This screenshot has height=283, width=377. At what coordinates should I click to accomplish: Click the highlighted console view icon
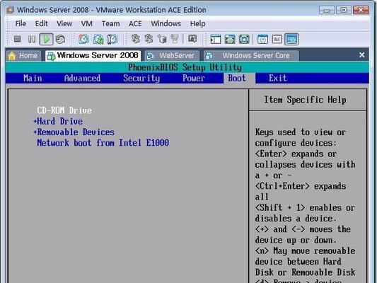[x=291, y=39]
